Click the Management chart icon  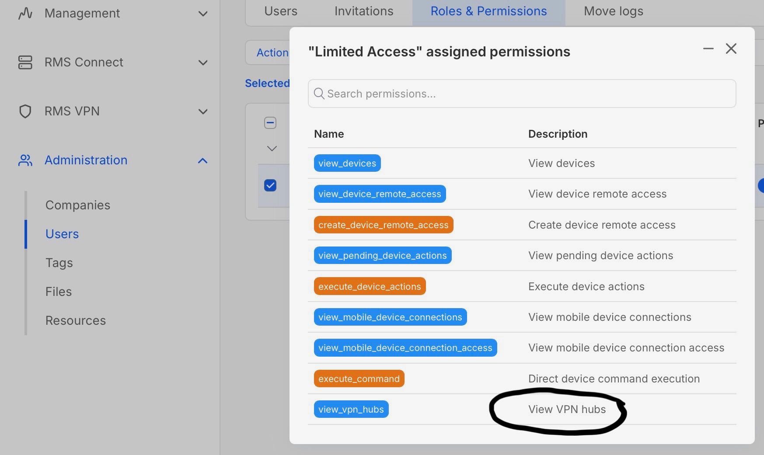click(25, 14)
